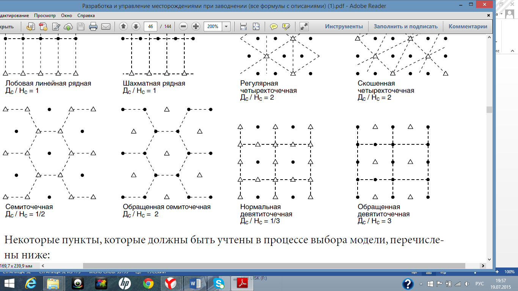
Task: Select the highlight text tool
Action: click(x=286, y=27)
